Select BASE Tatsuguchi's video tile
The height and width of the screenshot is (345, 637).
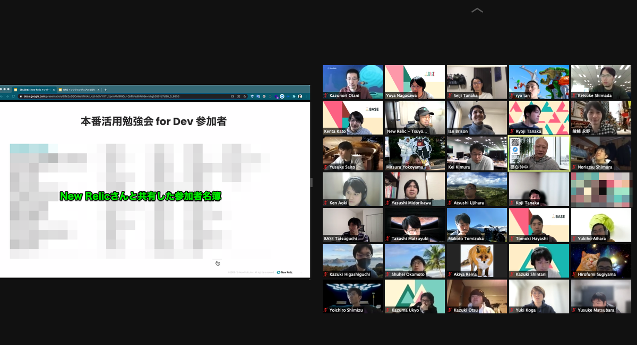click(x=352, y=225)
